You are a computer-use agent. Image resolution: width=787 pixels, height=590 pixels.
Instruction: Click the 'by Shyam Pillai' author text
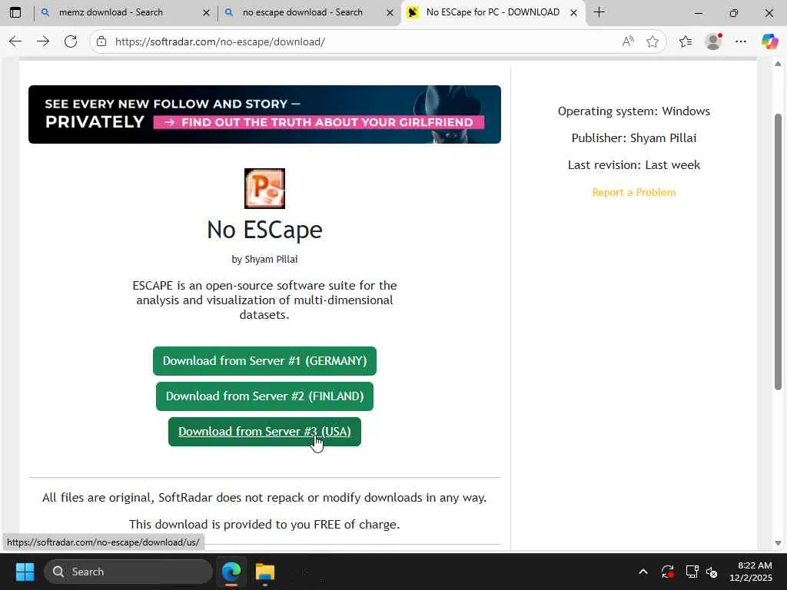pos(264,260)
